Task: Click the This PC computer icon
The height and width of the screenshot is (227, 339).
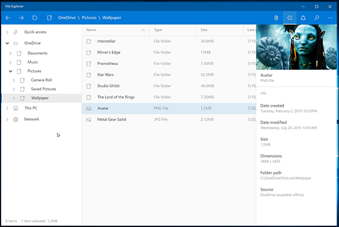Action: coord(15,108)
